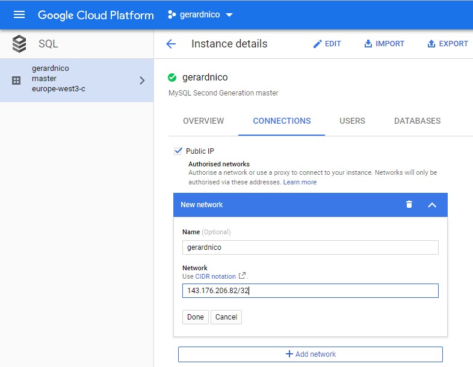This screenshot has height=367, width=473.
Task: Collapse the New network panel
Action: point(431,205)
